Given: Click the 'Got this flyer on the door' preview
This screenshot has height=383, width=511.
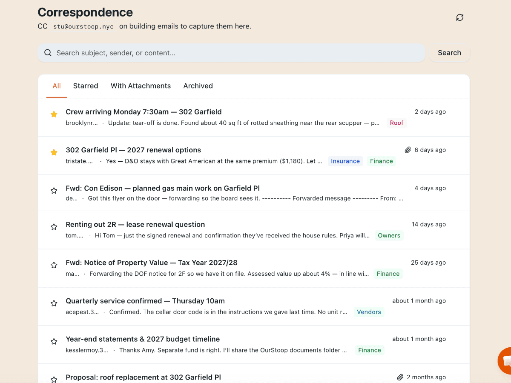Looking at the screenshot, I should coord(246,198).
